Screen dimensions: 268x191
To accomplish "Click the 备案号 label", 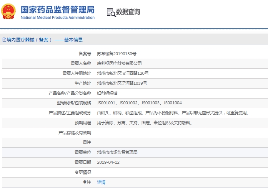I will [85, 54].
